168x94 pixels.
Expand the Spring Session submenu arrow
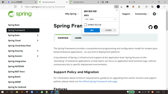[38, 56]
